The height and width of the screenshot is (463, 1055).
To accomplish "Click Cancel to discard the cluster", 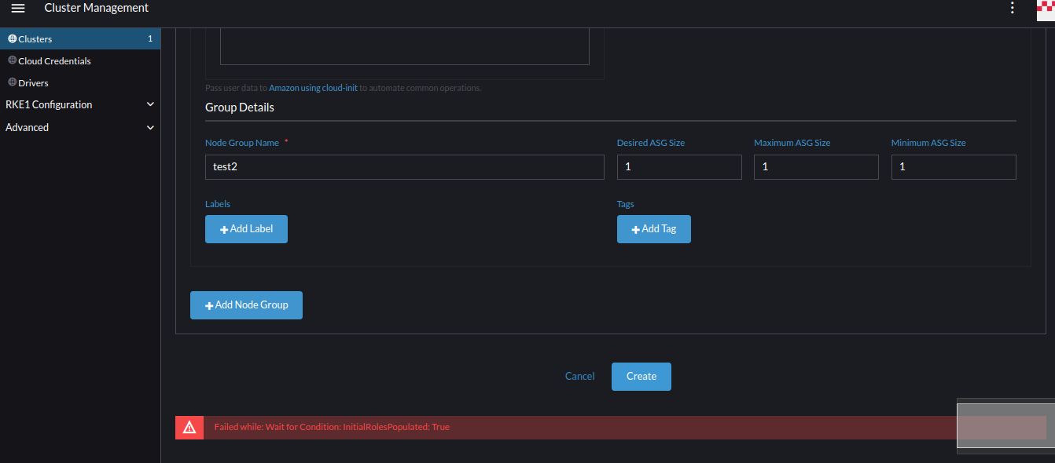I will pyautogui.click(x=579, y=376).
